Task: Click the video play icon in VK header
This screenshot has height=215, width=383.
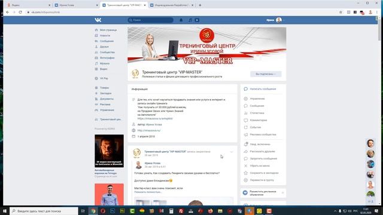Action: click(197, 20)
